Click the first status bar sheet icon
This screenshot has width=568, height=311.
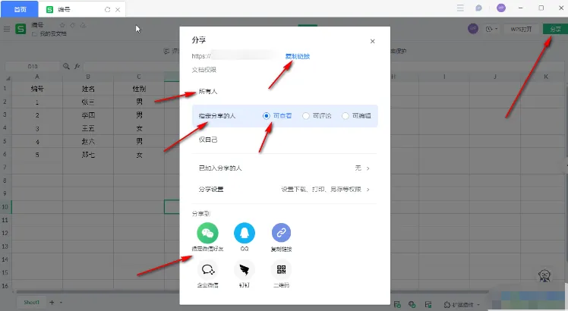[397, 304]
